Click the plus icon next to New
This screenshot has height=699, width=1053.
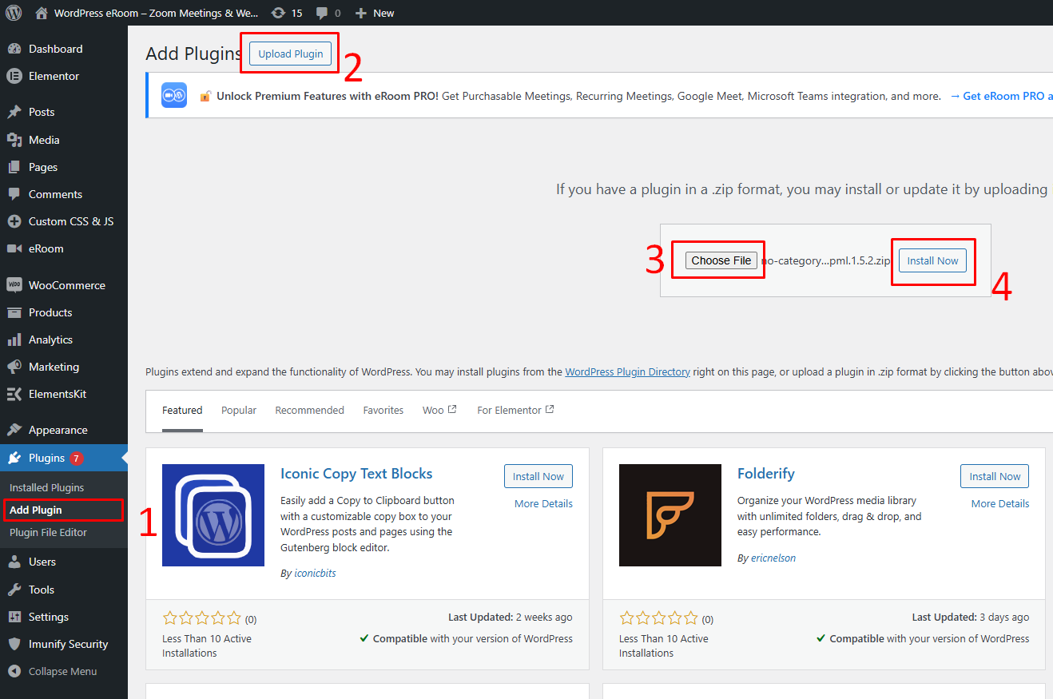coord(361,14)
